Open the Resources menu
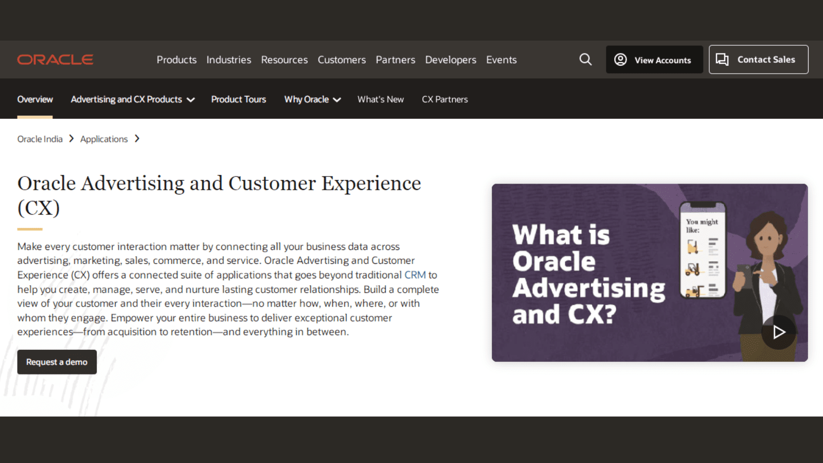Screen dimensions: 823x463 tap(284, 60)
